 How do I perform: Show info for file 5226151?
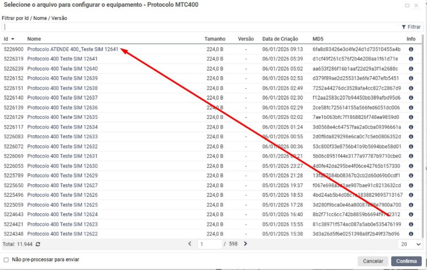pos(411,88)
